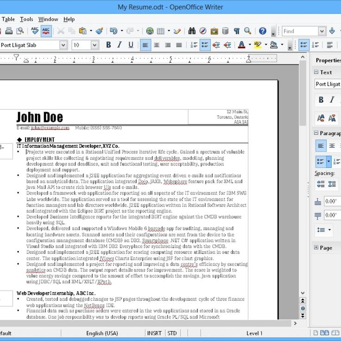Open the Background Color dropdown arrow
341x341 pixels.
click(x=282, y=45)
